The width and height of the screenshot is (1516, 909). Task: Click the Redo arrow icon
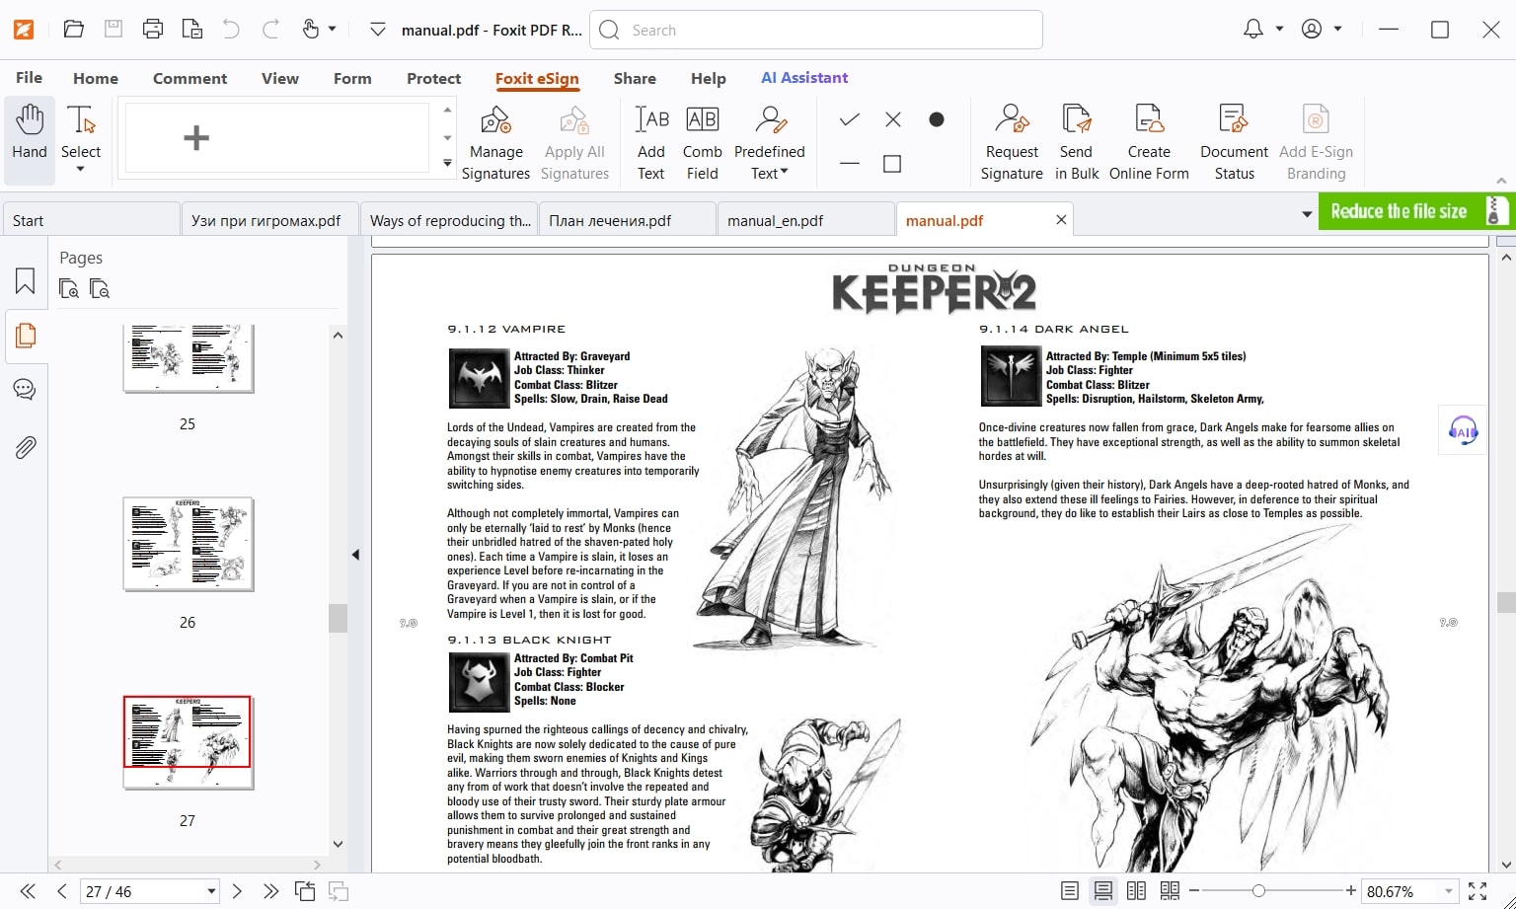click(270, 30)
